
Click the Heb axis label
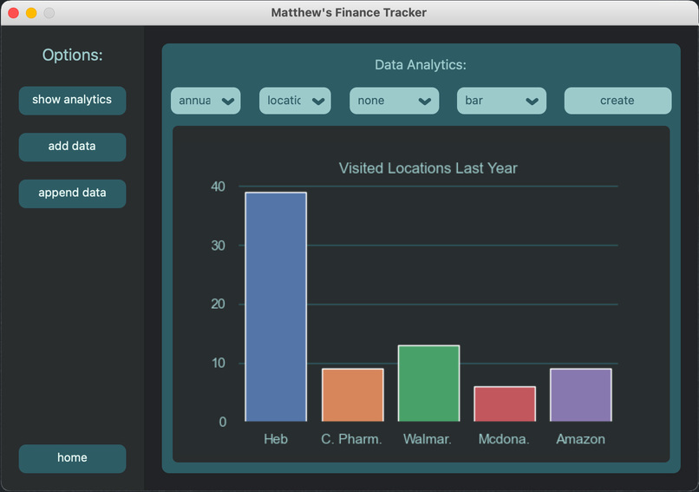[x=276, y=439]
